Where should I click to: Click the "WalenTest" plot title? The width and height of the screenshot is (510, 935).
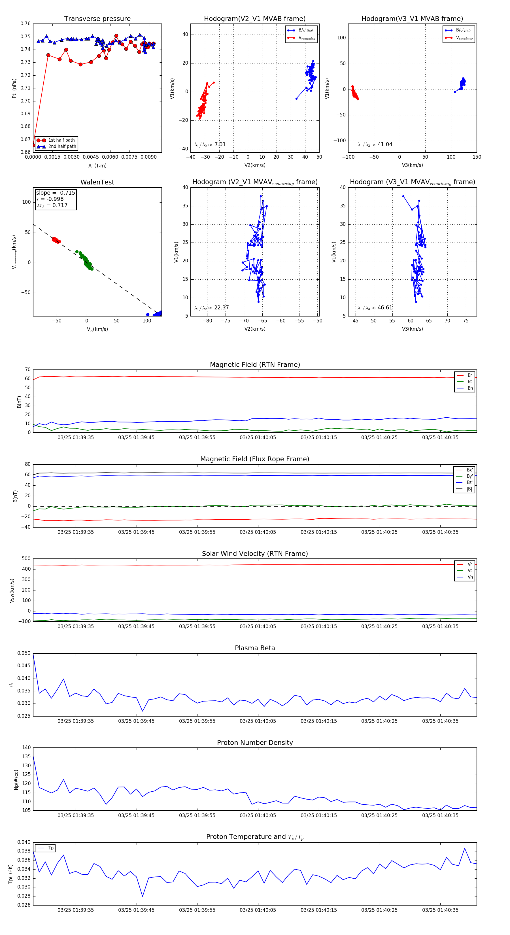[97, 182]
